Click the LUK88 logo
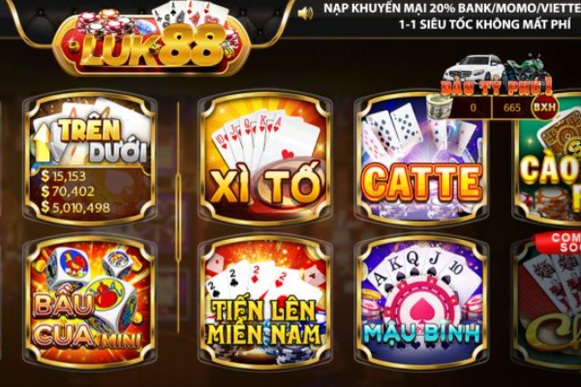 (x=152, y=42)
